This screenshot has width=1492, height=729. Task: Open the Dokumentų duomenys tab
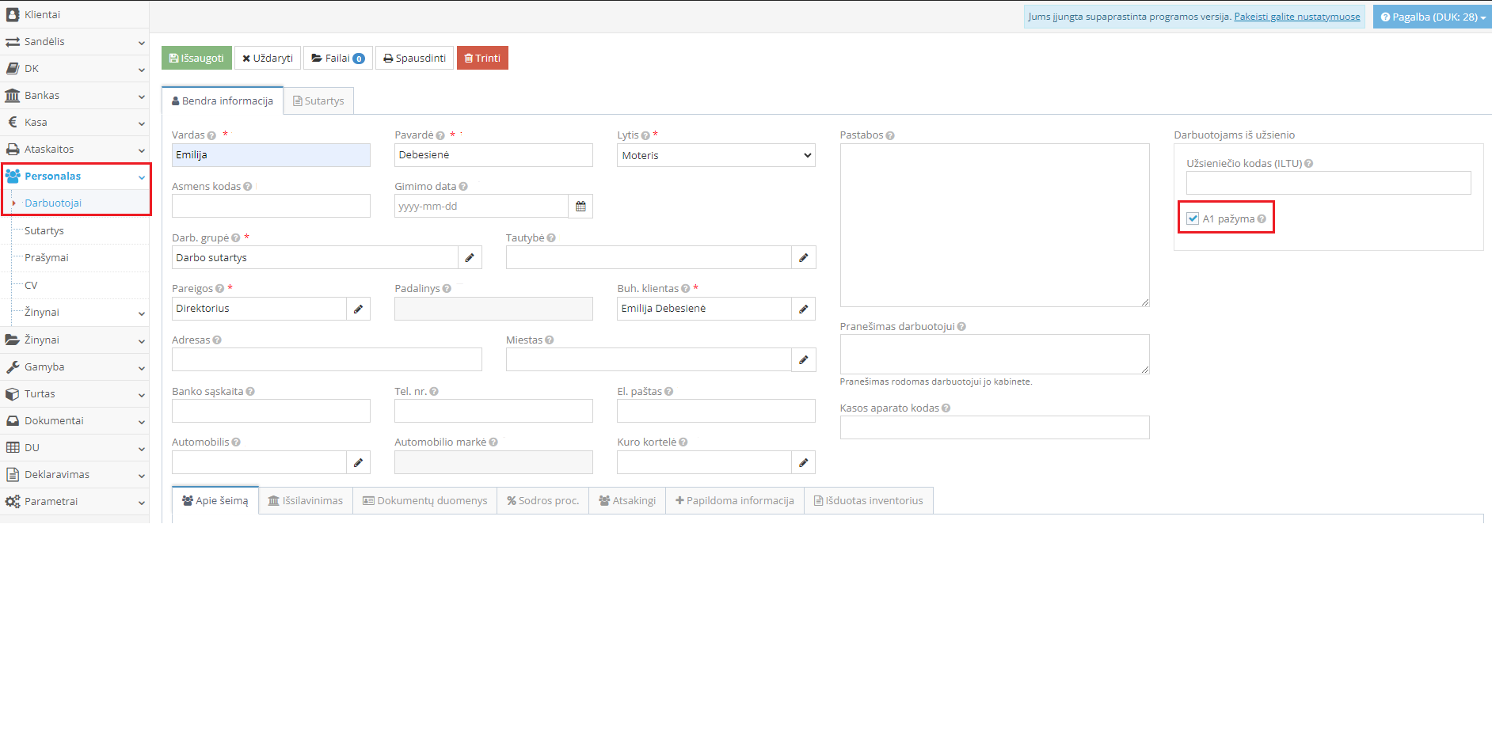(x=425, y=501)
